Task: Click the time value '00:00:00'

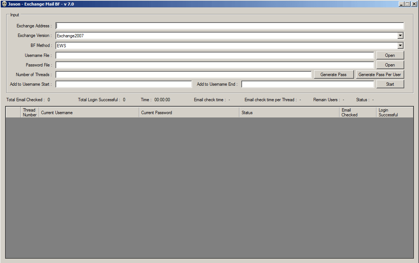Action: 162,100
